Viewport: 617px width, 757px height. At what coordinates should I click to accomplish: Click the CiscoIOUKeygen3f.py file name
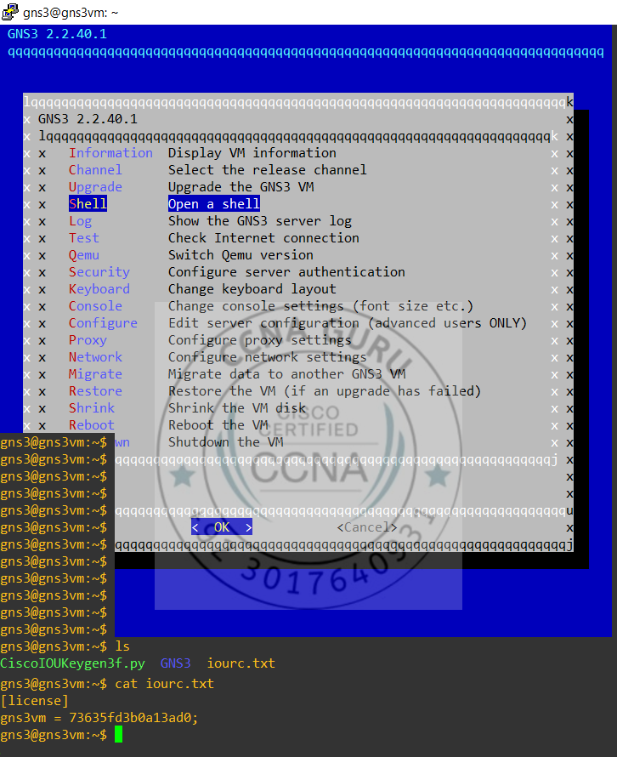(72, 663)
